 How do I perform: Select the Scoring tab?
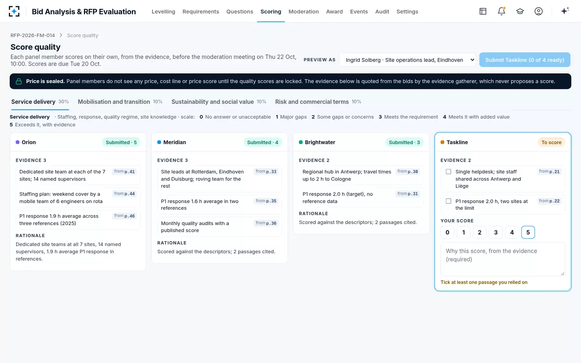[x=271, y=12]
